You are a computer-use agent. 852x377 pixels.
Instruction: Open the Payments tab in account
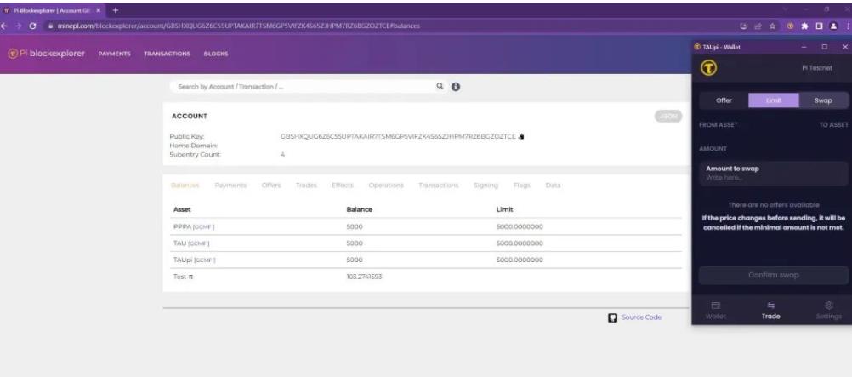(230, 186)
